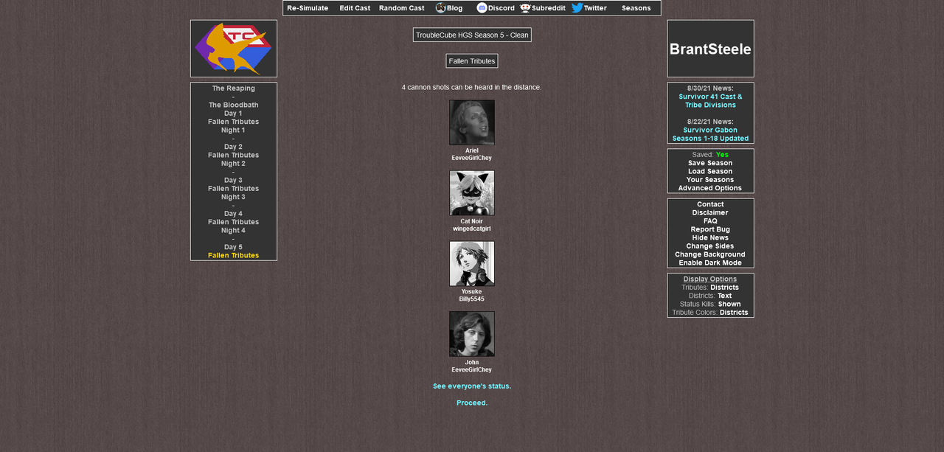This screenshot has height=452, width=944.
Task: Click the '4 cannon shots' text line
Action: pos(472,87)
